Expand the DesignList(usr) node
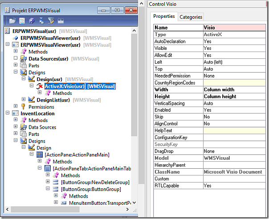The width and height of the screenshot is (269, 219). [24, 100]
